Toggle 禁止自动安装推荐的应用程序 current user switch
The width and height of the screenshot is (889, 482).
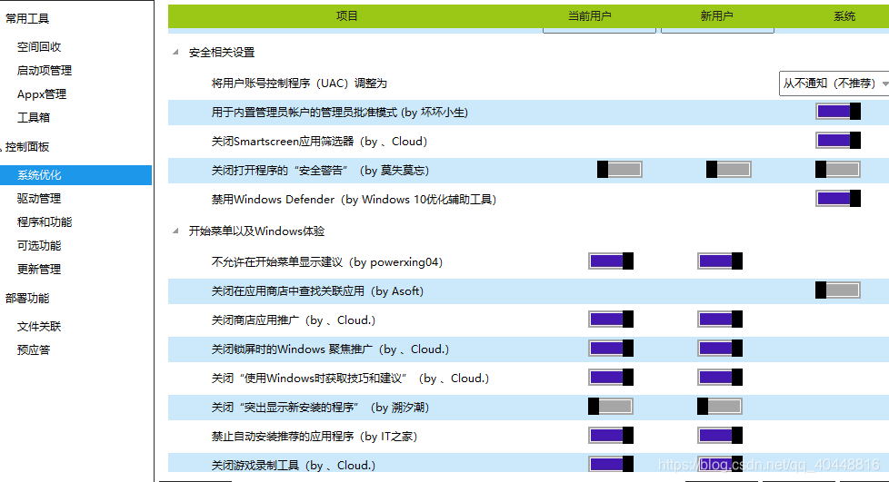point(611,436)
